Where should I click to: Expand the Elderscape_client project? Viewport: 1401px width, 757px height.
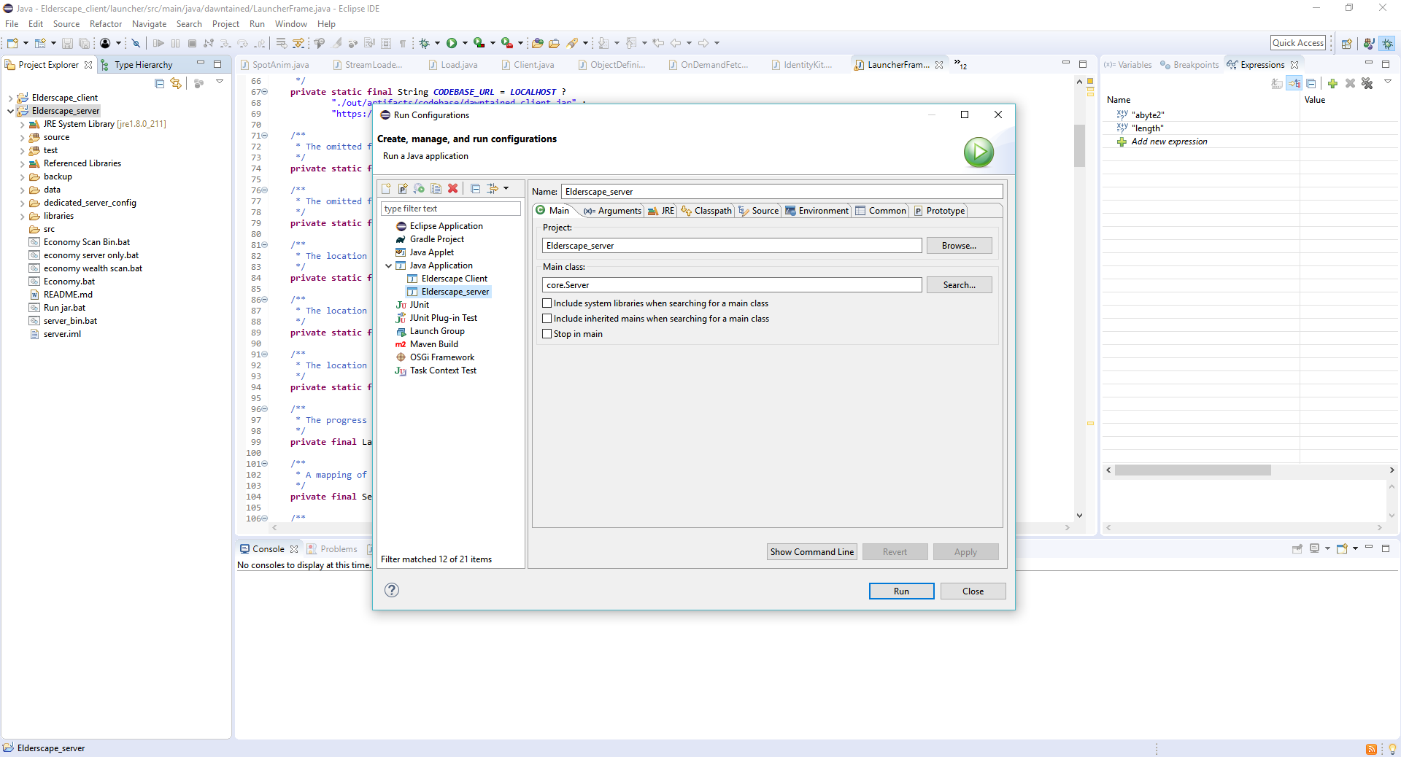tap(10, 98)
